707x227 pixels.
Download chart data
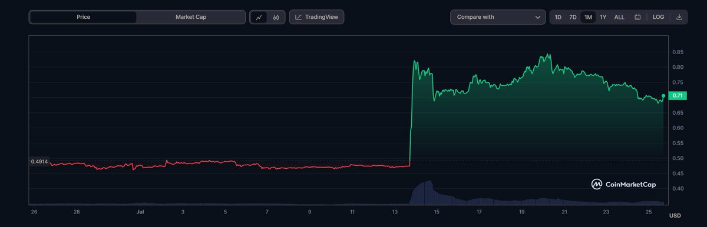pos(679,17)
